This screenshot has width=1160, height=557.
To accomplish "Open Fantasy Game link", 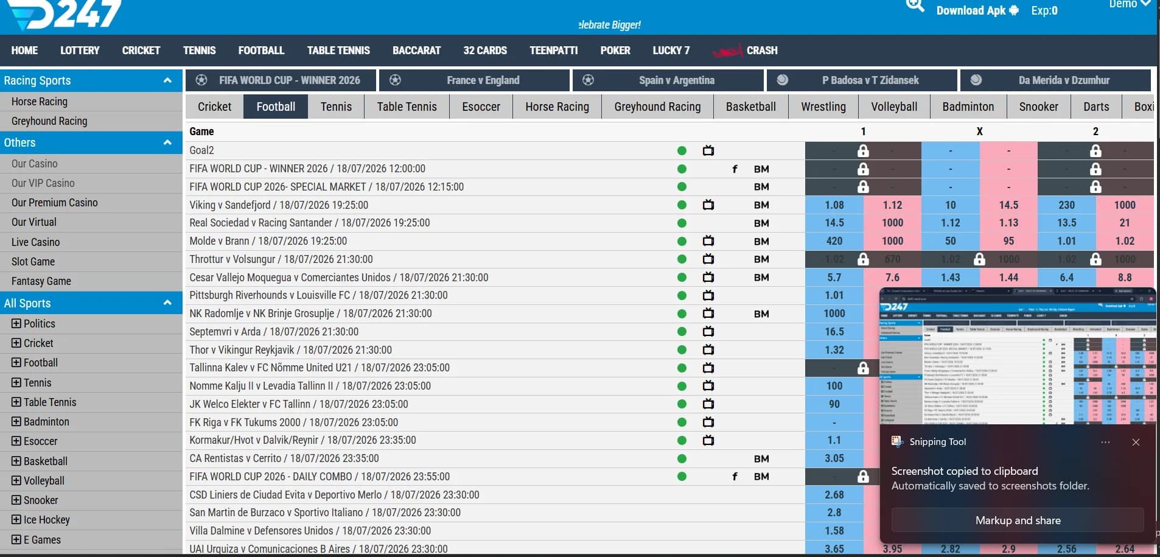I will pyautogui.click(x=41, y=281).
